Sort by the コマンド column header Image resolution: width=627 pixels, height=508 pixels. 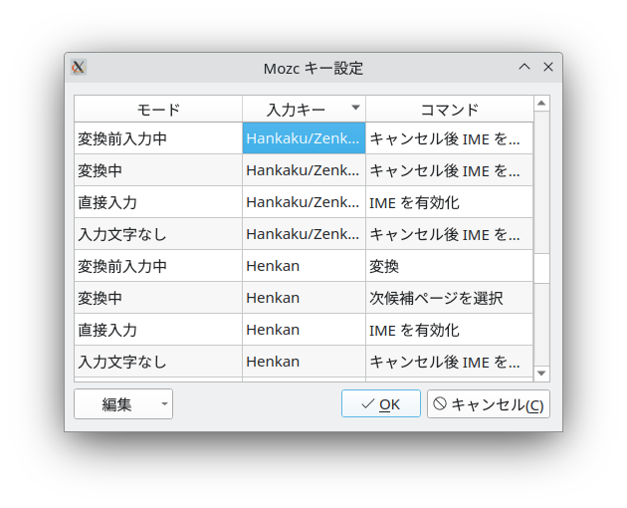point(449,109)
